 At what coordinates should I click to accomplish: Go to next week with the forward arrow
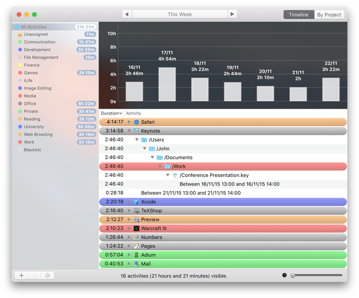[x=232, y=14]
